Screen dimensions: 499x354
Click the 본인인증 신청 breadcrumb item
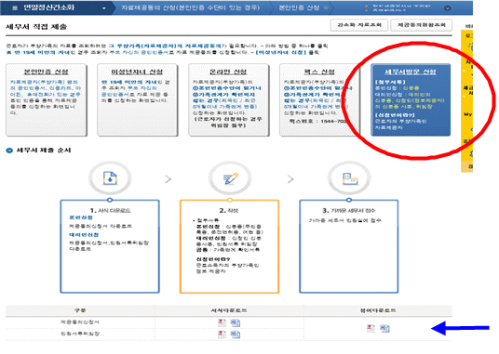299,7
